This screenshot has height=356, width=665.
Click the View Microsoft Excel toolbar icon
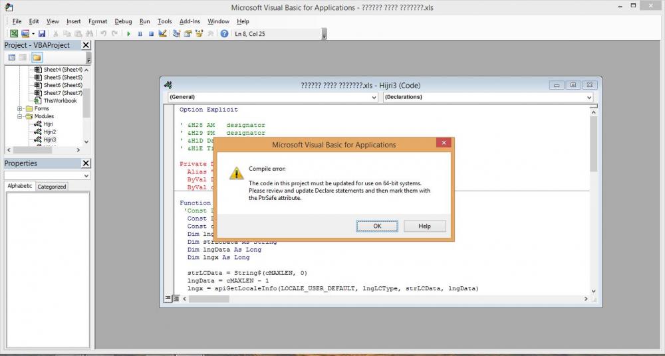coord(14,34)
